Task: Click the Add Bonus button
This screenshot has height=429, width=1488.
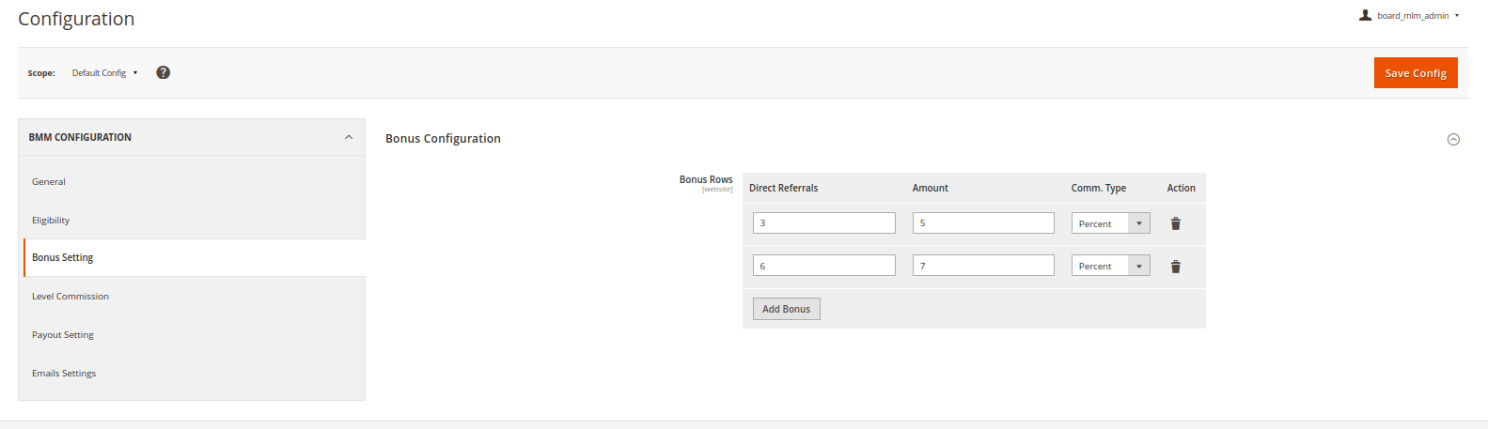Action: pyautogui.click(x=786, y=309)
